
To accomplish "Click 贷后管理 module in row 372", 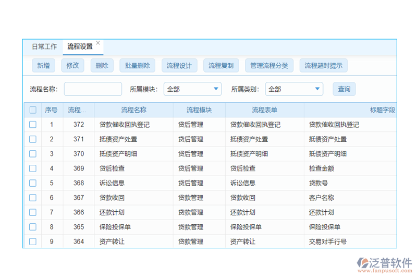I will [191, 125].
